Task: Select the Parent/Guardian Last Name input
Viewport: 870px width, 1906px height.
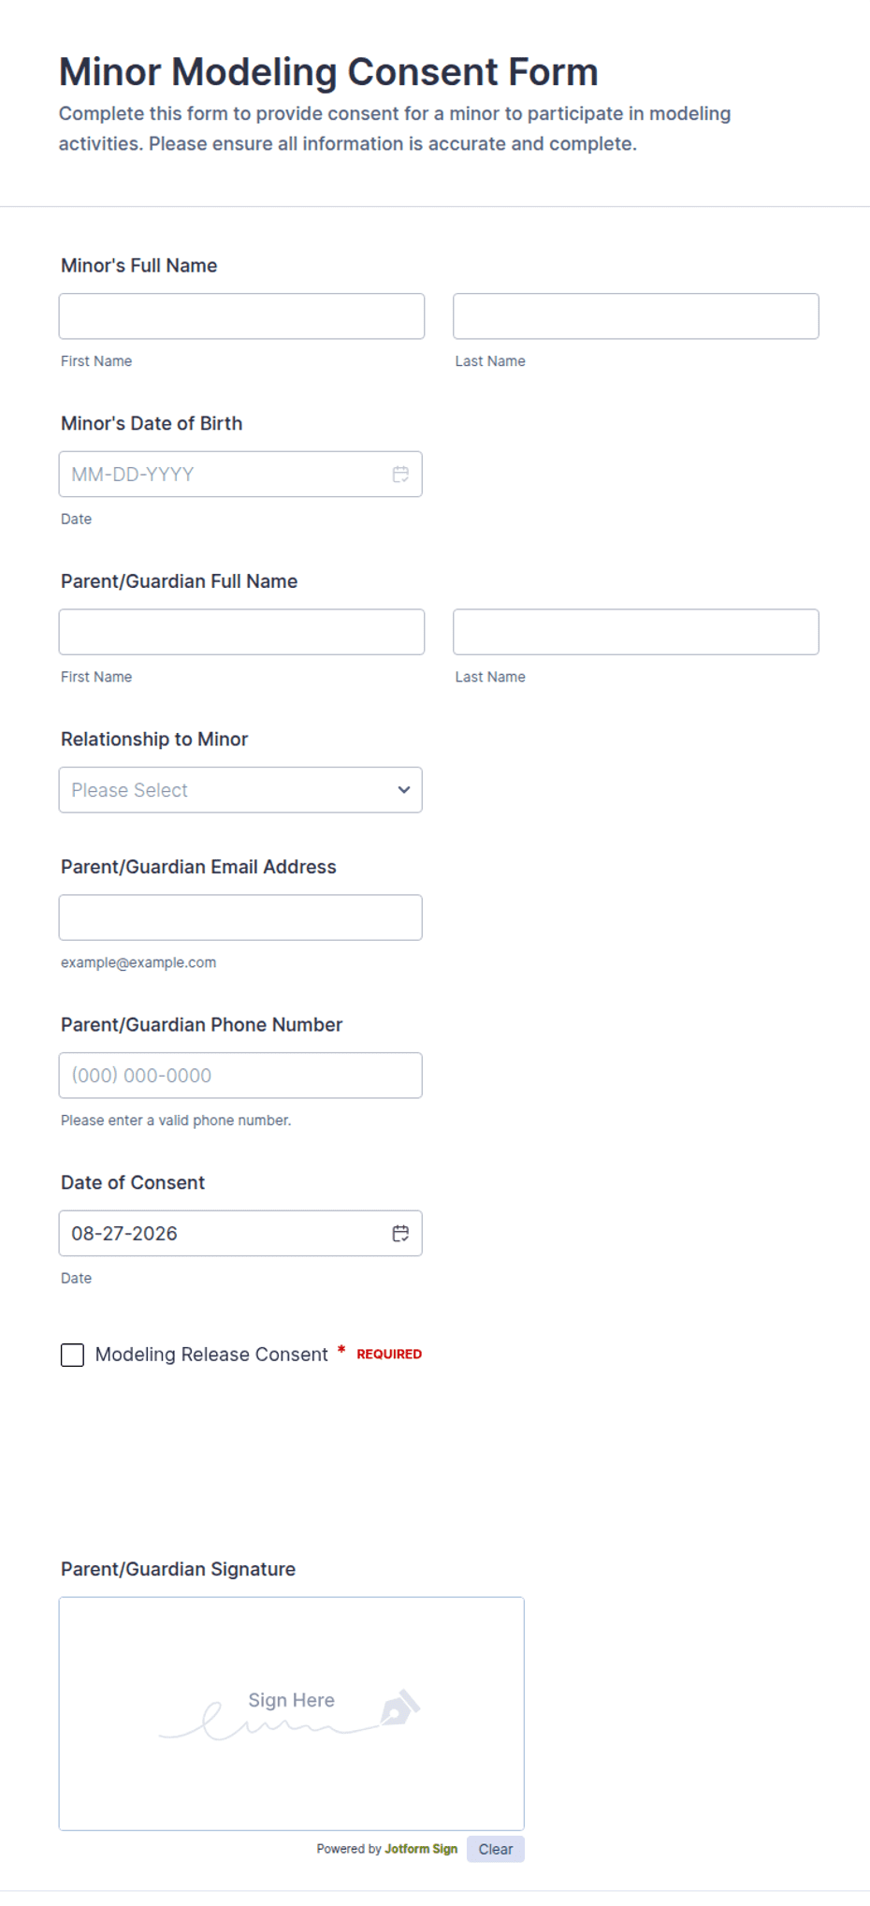Action: coord(636,632)
